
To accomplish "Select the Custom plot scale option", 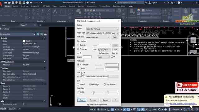I will [x=78, y=68].
